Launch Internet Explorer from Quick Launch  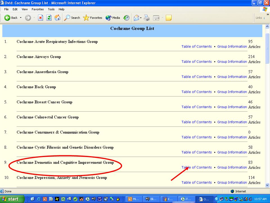39,199
